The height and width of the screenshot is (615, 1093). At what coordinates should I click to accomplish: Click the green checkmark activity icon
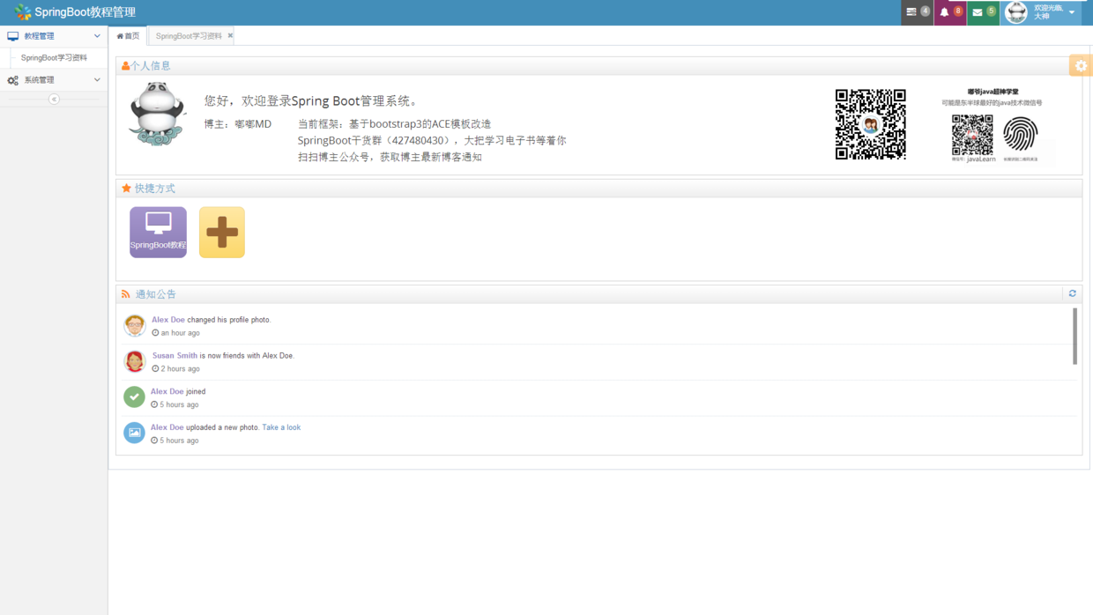point(134,397)
